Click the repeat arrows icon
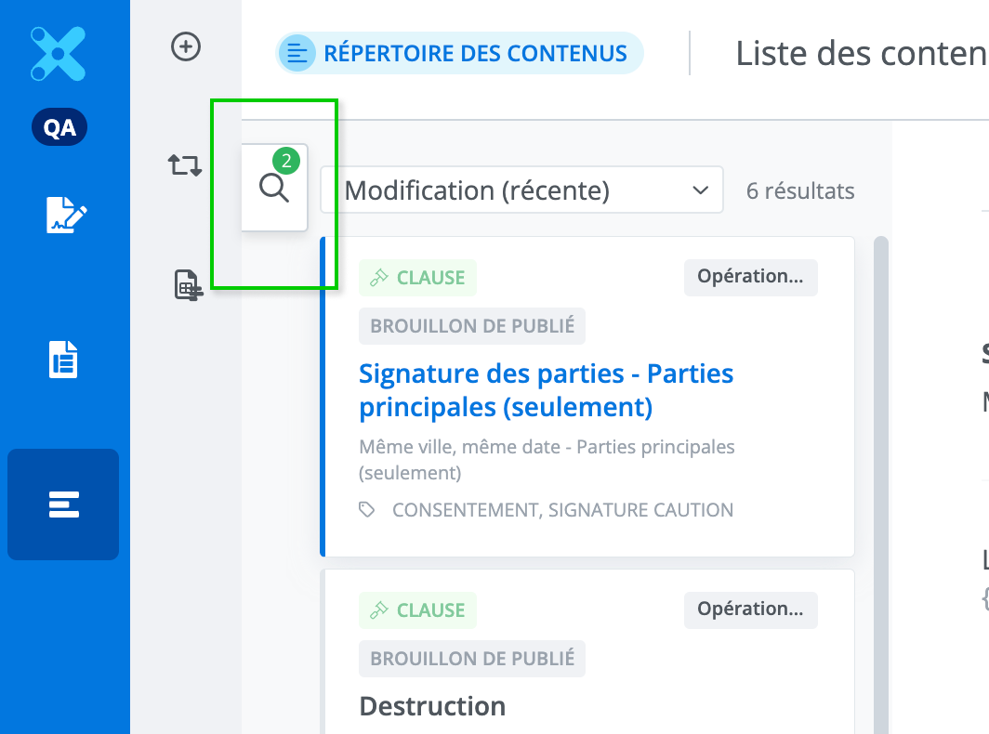 pos(185,166)
